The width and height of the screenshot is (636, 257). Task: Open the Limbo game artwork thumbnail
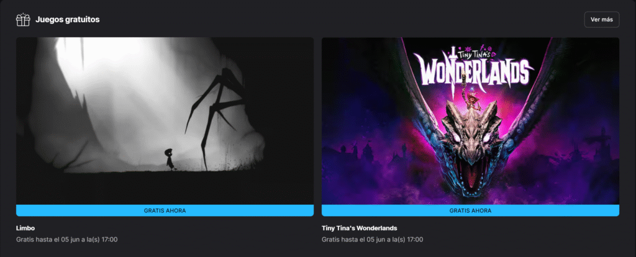tap(165, 121)
